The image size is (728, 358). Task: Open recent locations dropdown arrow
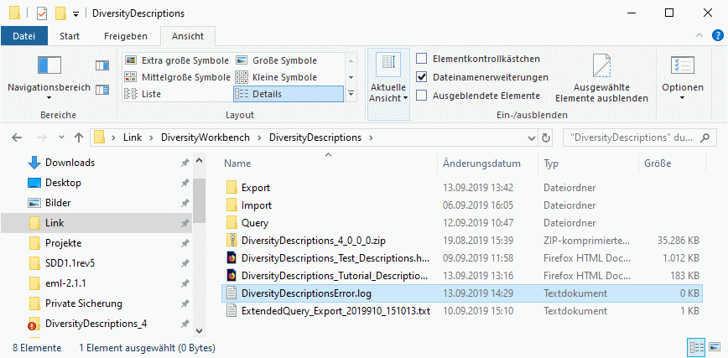pos(62,137)
